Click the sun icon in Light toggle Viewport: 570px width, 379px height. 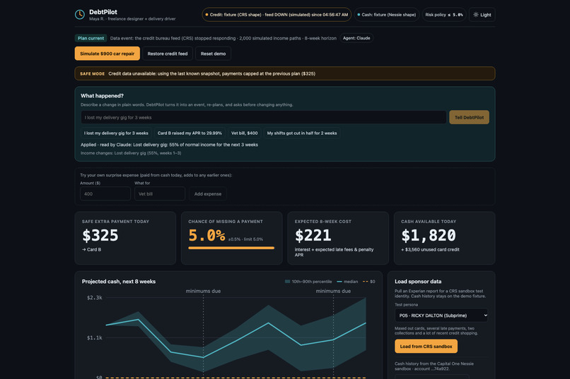pos(475,15)
